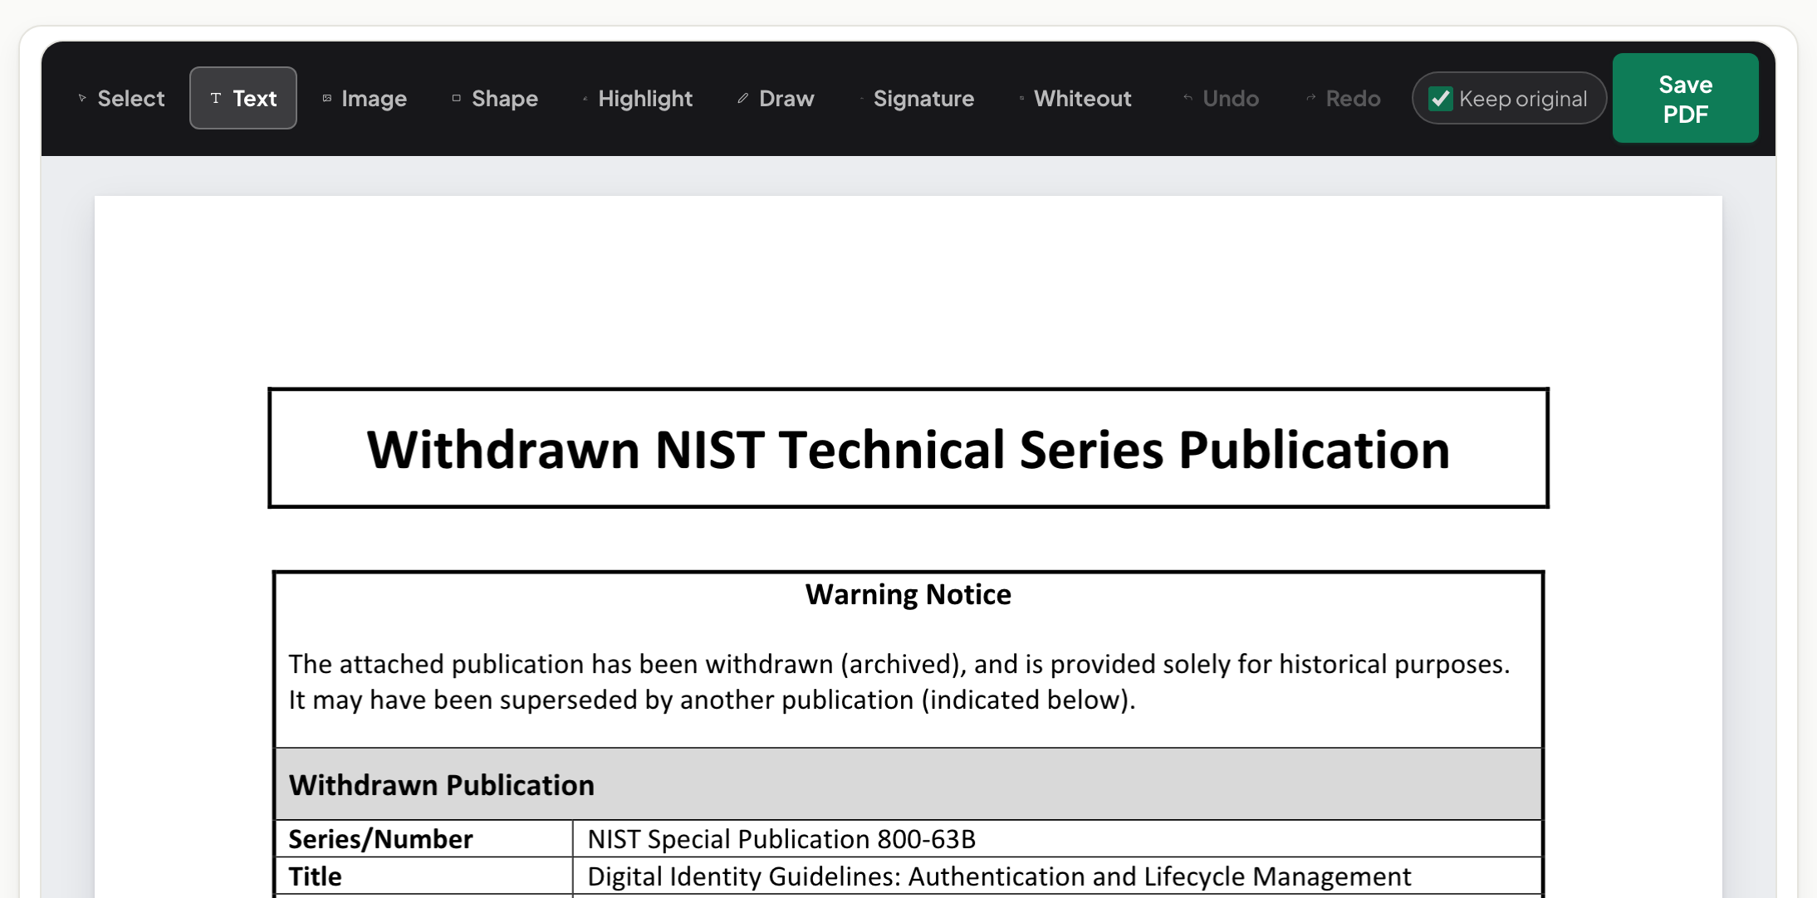Pick the Shape tool
The width and height of the screenshot is (1817, 898).
point(495,98)
